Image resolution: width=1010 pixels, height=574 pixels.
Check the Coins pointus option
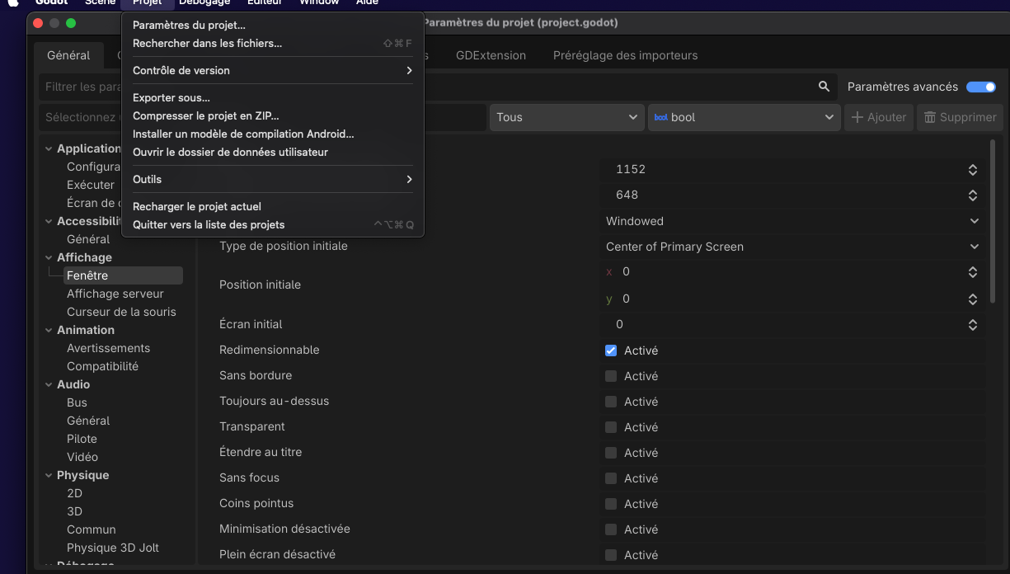pos(611,504)
